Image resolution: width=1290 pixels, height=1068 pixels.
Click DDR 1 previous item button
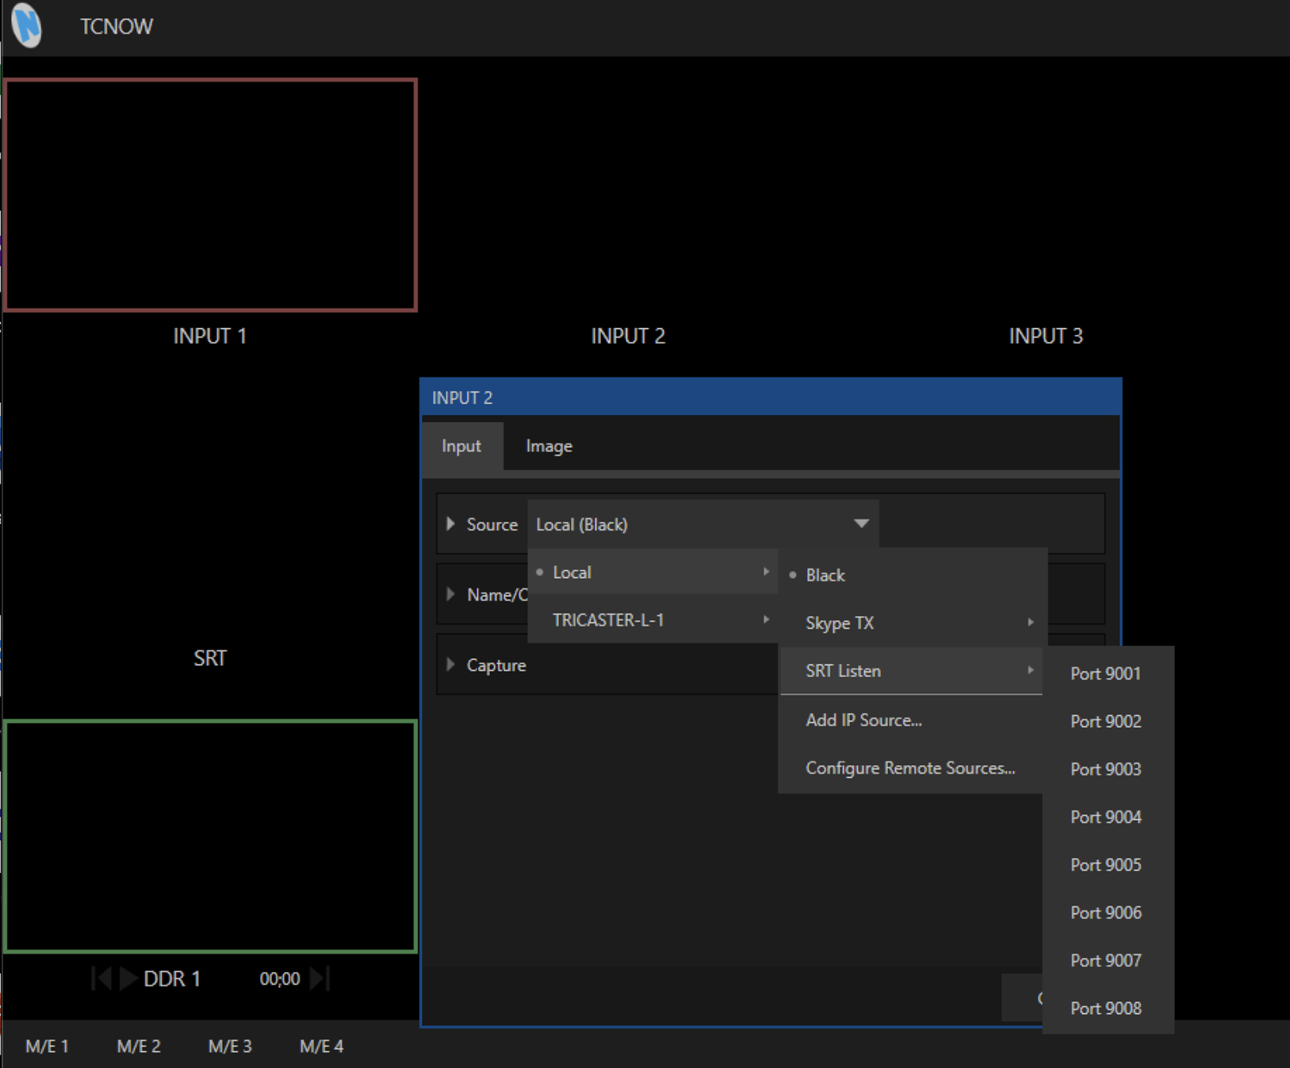click(101, 978)
